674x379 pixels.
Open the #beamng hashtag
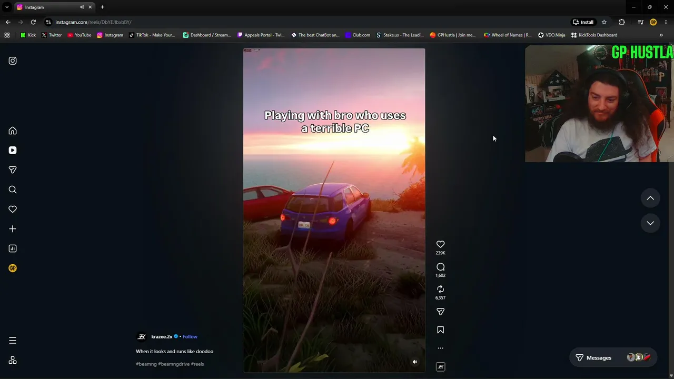146,364
